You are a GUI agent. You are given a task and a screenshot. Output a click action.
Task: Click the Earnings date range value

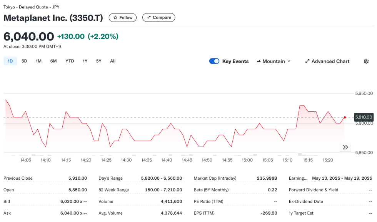(342, 178)
